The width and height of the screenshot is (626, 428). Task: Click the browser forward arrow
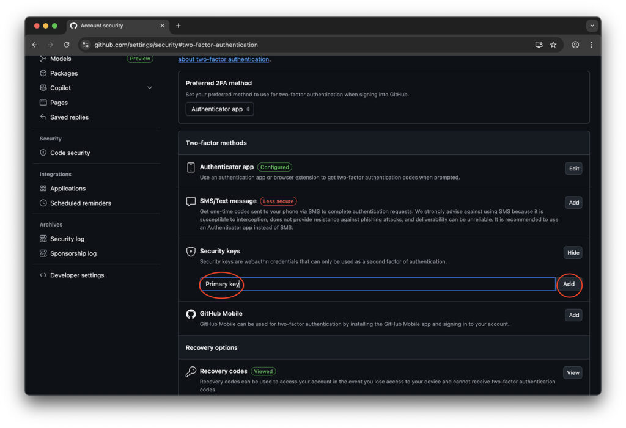tap(50, 45)
